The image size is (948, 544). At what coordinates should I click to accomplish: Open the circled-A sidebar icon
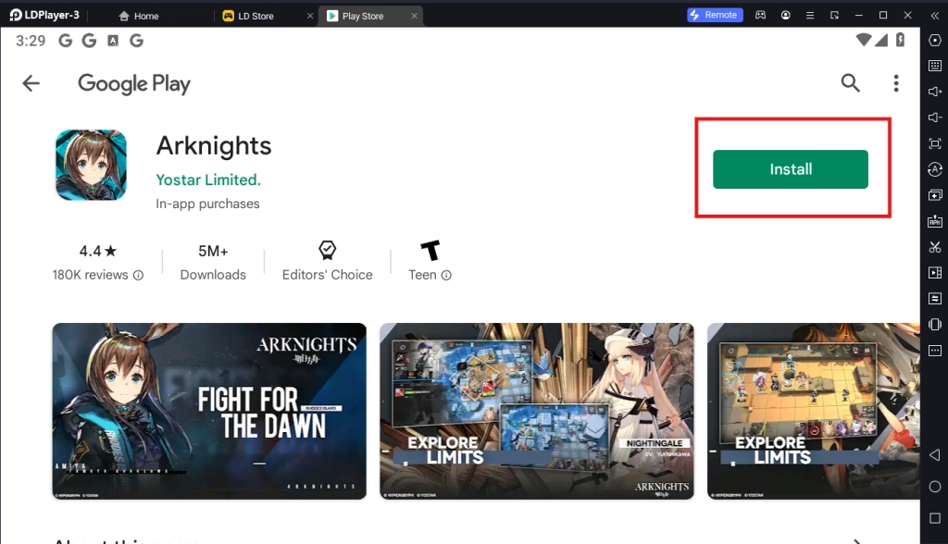(x=935, y=169)
